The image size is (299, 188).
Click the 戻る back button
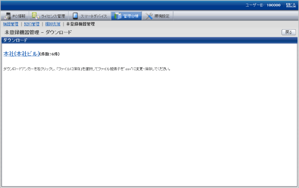(289, 32)
